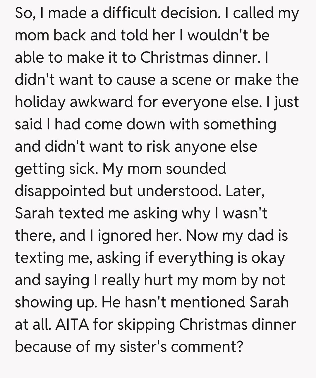Screen dimensions: 316x378
Task: Click the word "something" in the post
Action: pos(240,124)
